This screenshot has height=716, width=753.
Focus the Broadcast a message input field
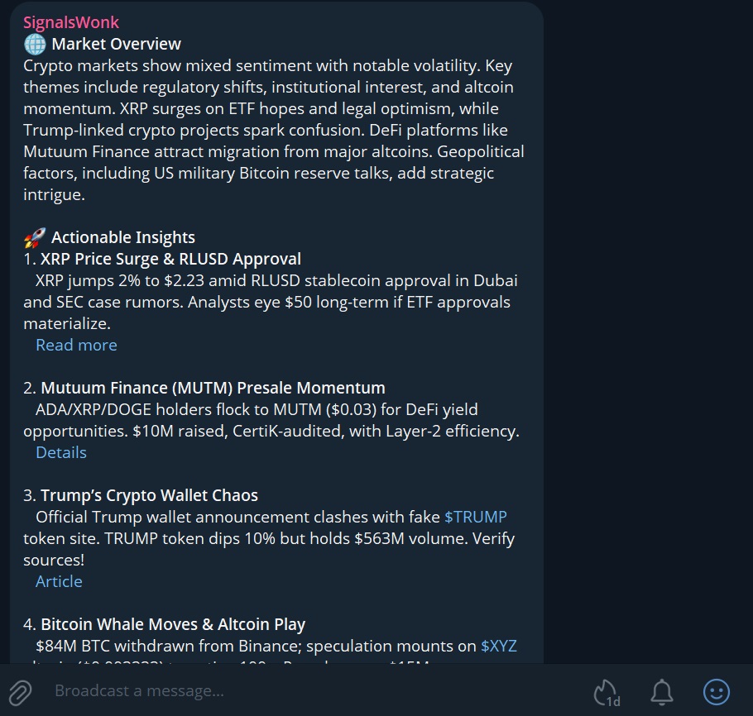[314, 691]
